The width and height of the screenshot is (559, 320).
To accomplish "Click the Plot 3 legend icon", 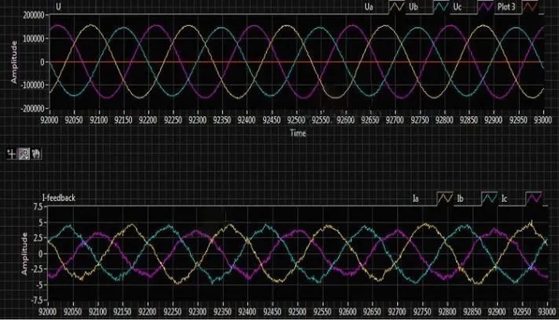I will tap(530, 7).
